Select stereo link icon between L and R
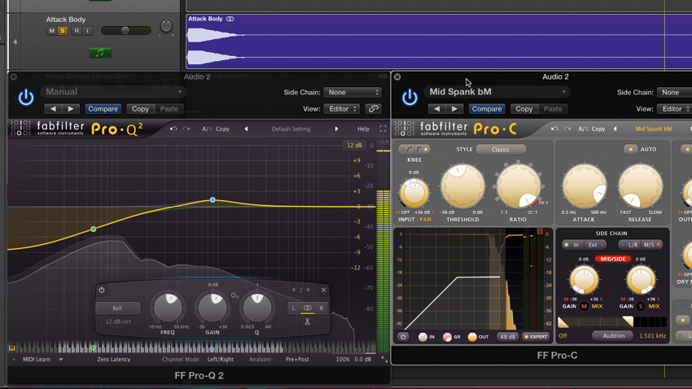The width and height of the screenshot is (692, 389). 307,308
